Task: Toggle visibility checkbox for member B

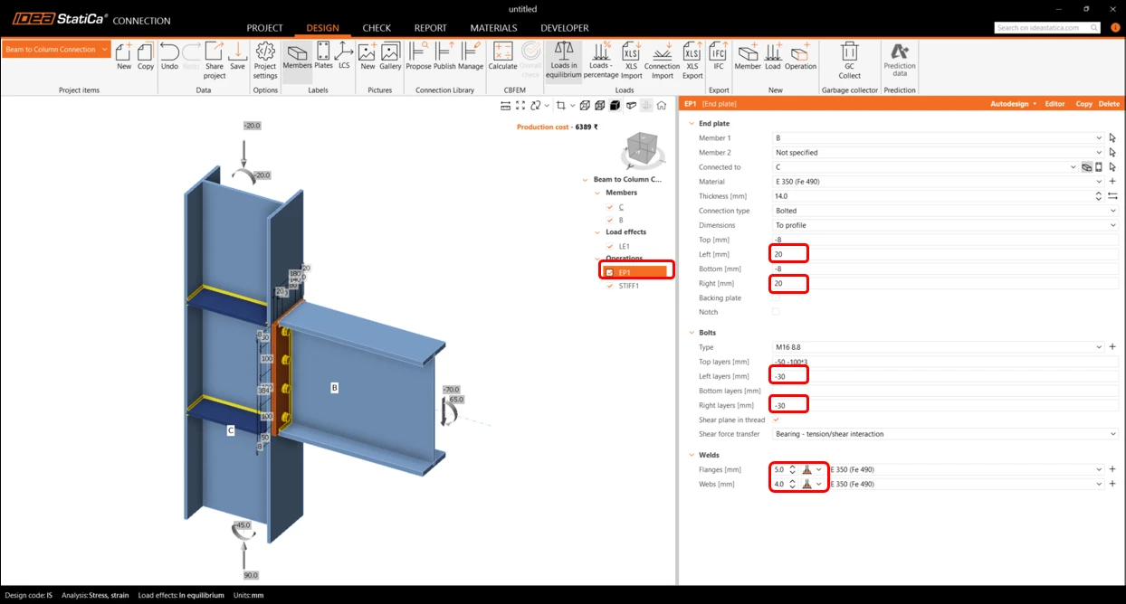Action: pos(610,220)
